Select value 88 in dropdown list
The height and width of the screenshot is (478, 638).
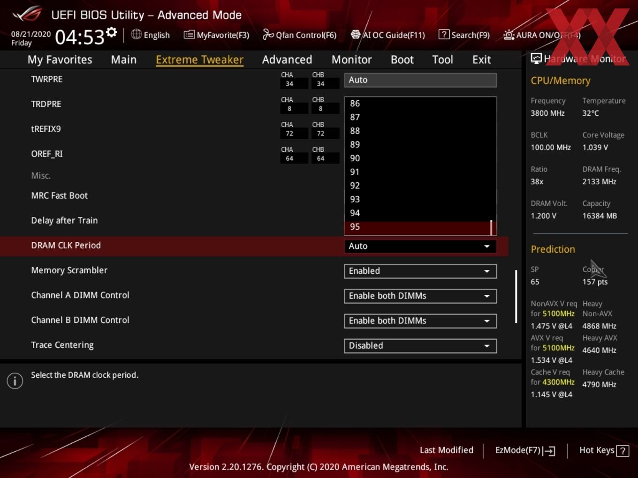420,131
